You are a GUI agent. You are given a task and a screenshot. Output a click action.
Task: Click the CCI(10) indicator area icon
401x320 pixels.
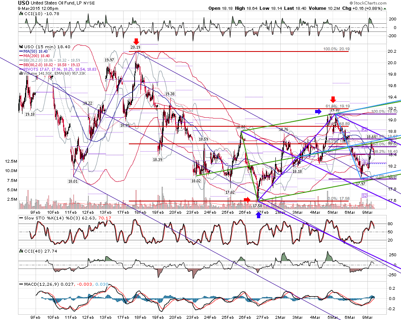coord(21,14)
